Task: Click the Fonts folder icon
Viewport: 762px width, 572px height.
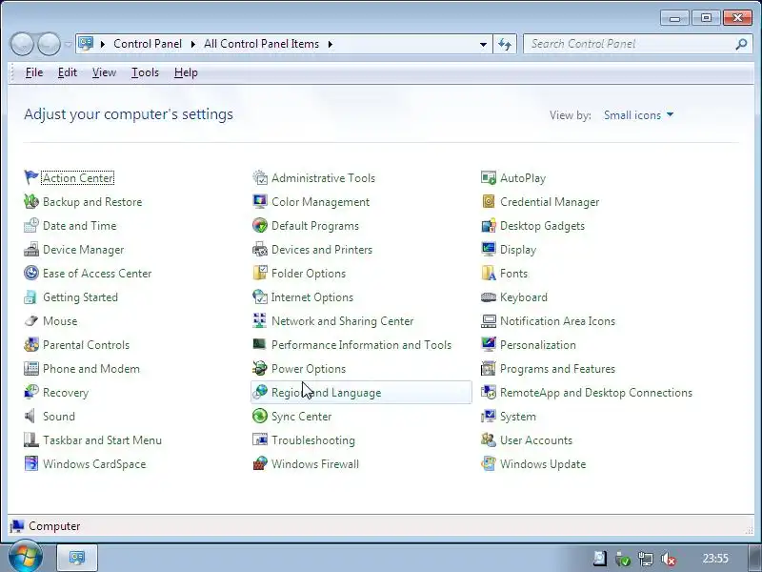Action: coord(489,273)
